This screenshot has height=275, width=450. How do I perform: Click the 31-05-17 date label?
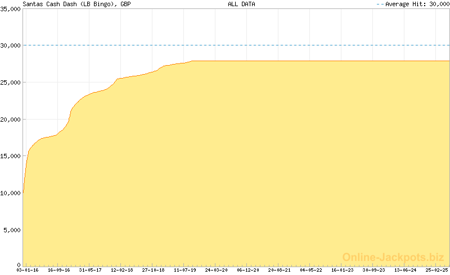pyautogui.click(x=90, y=270)
